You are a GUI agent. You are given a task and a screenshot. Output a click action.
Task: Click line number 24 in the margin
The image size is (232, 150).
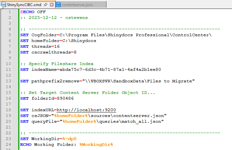pyautogui.click(x=10, y=145)
